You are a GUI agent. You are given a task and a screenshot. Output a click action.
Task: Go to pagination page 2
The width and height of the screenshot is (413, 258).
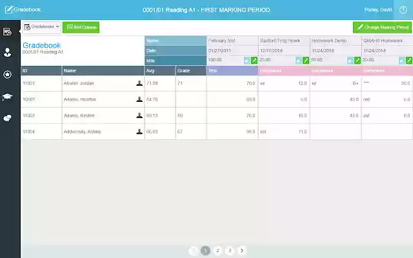pos(217,250)
